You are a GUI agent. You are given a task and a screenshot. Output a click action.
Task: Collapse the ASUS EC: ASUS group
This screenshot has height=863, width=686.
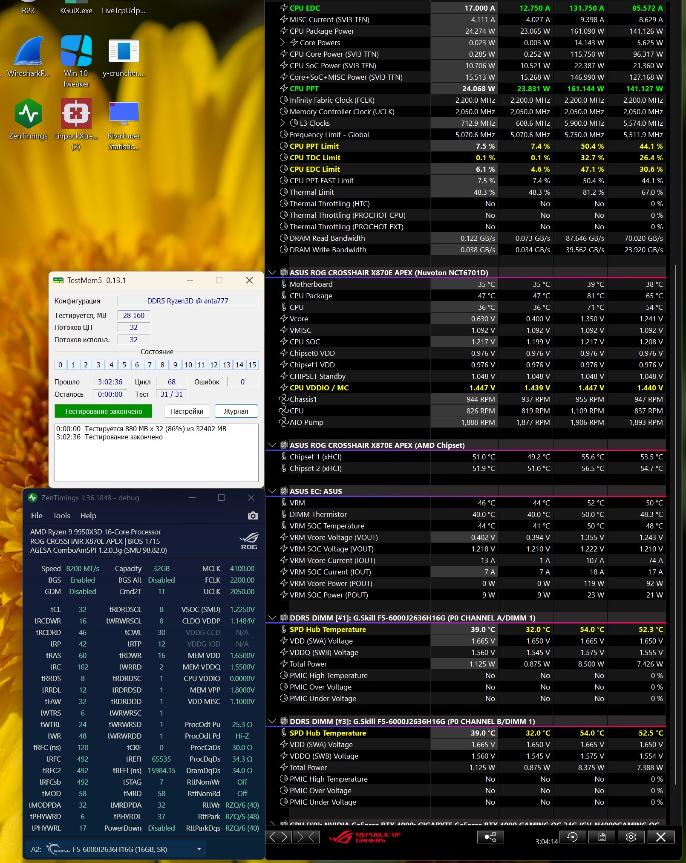coord(272,491)
